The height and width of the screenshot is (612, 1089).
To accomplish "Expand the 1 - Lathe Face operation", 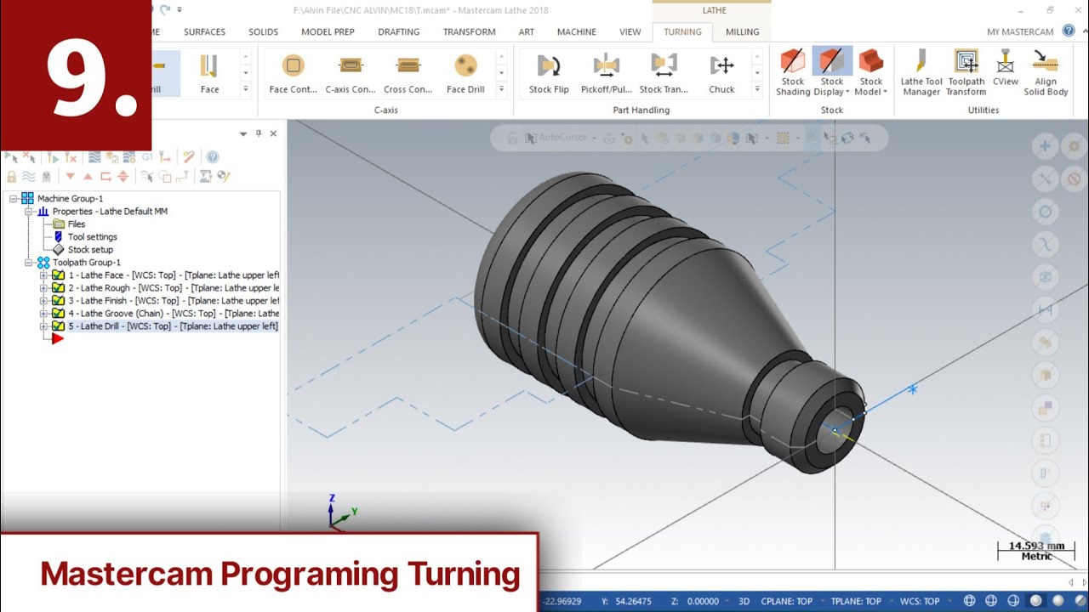I will pos(43,275).
